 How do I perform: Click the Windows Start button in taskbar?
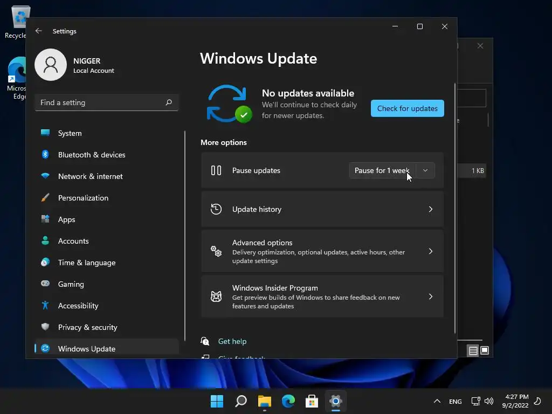tap(217, 401)
